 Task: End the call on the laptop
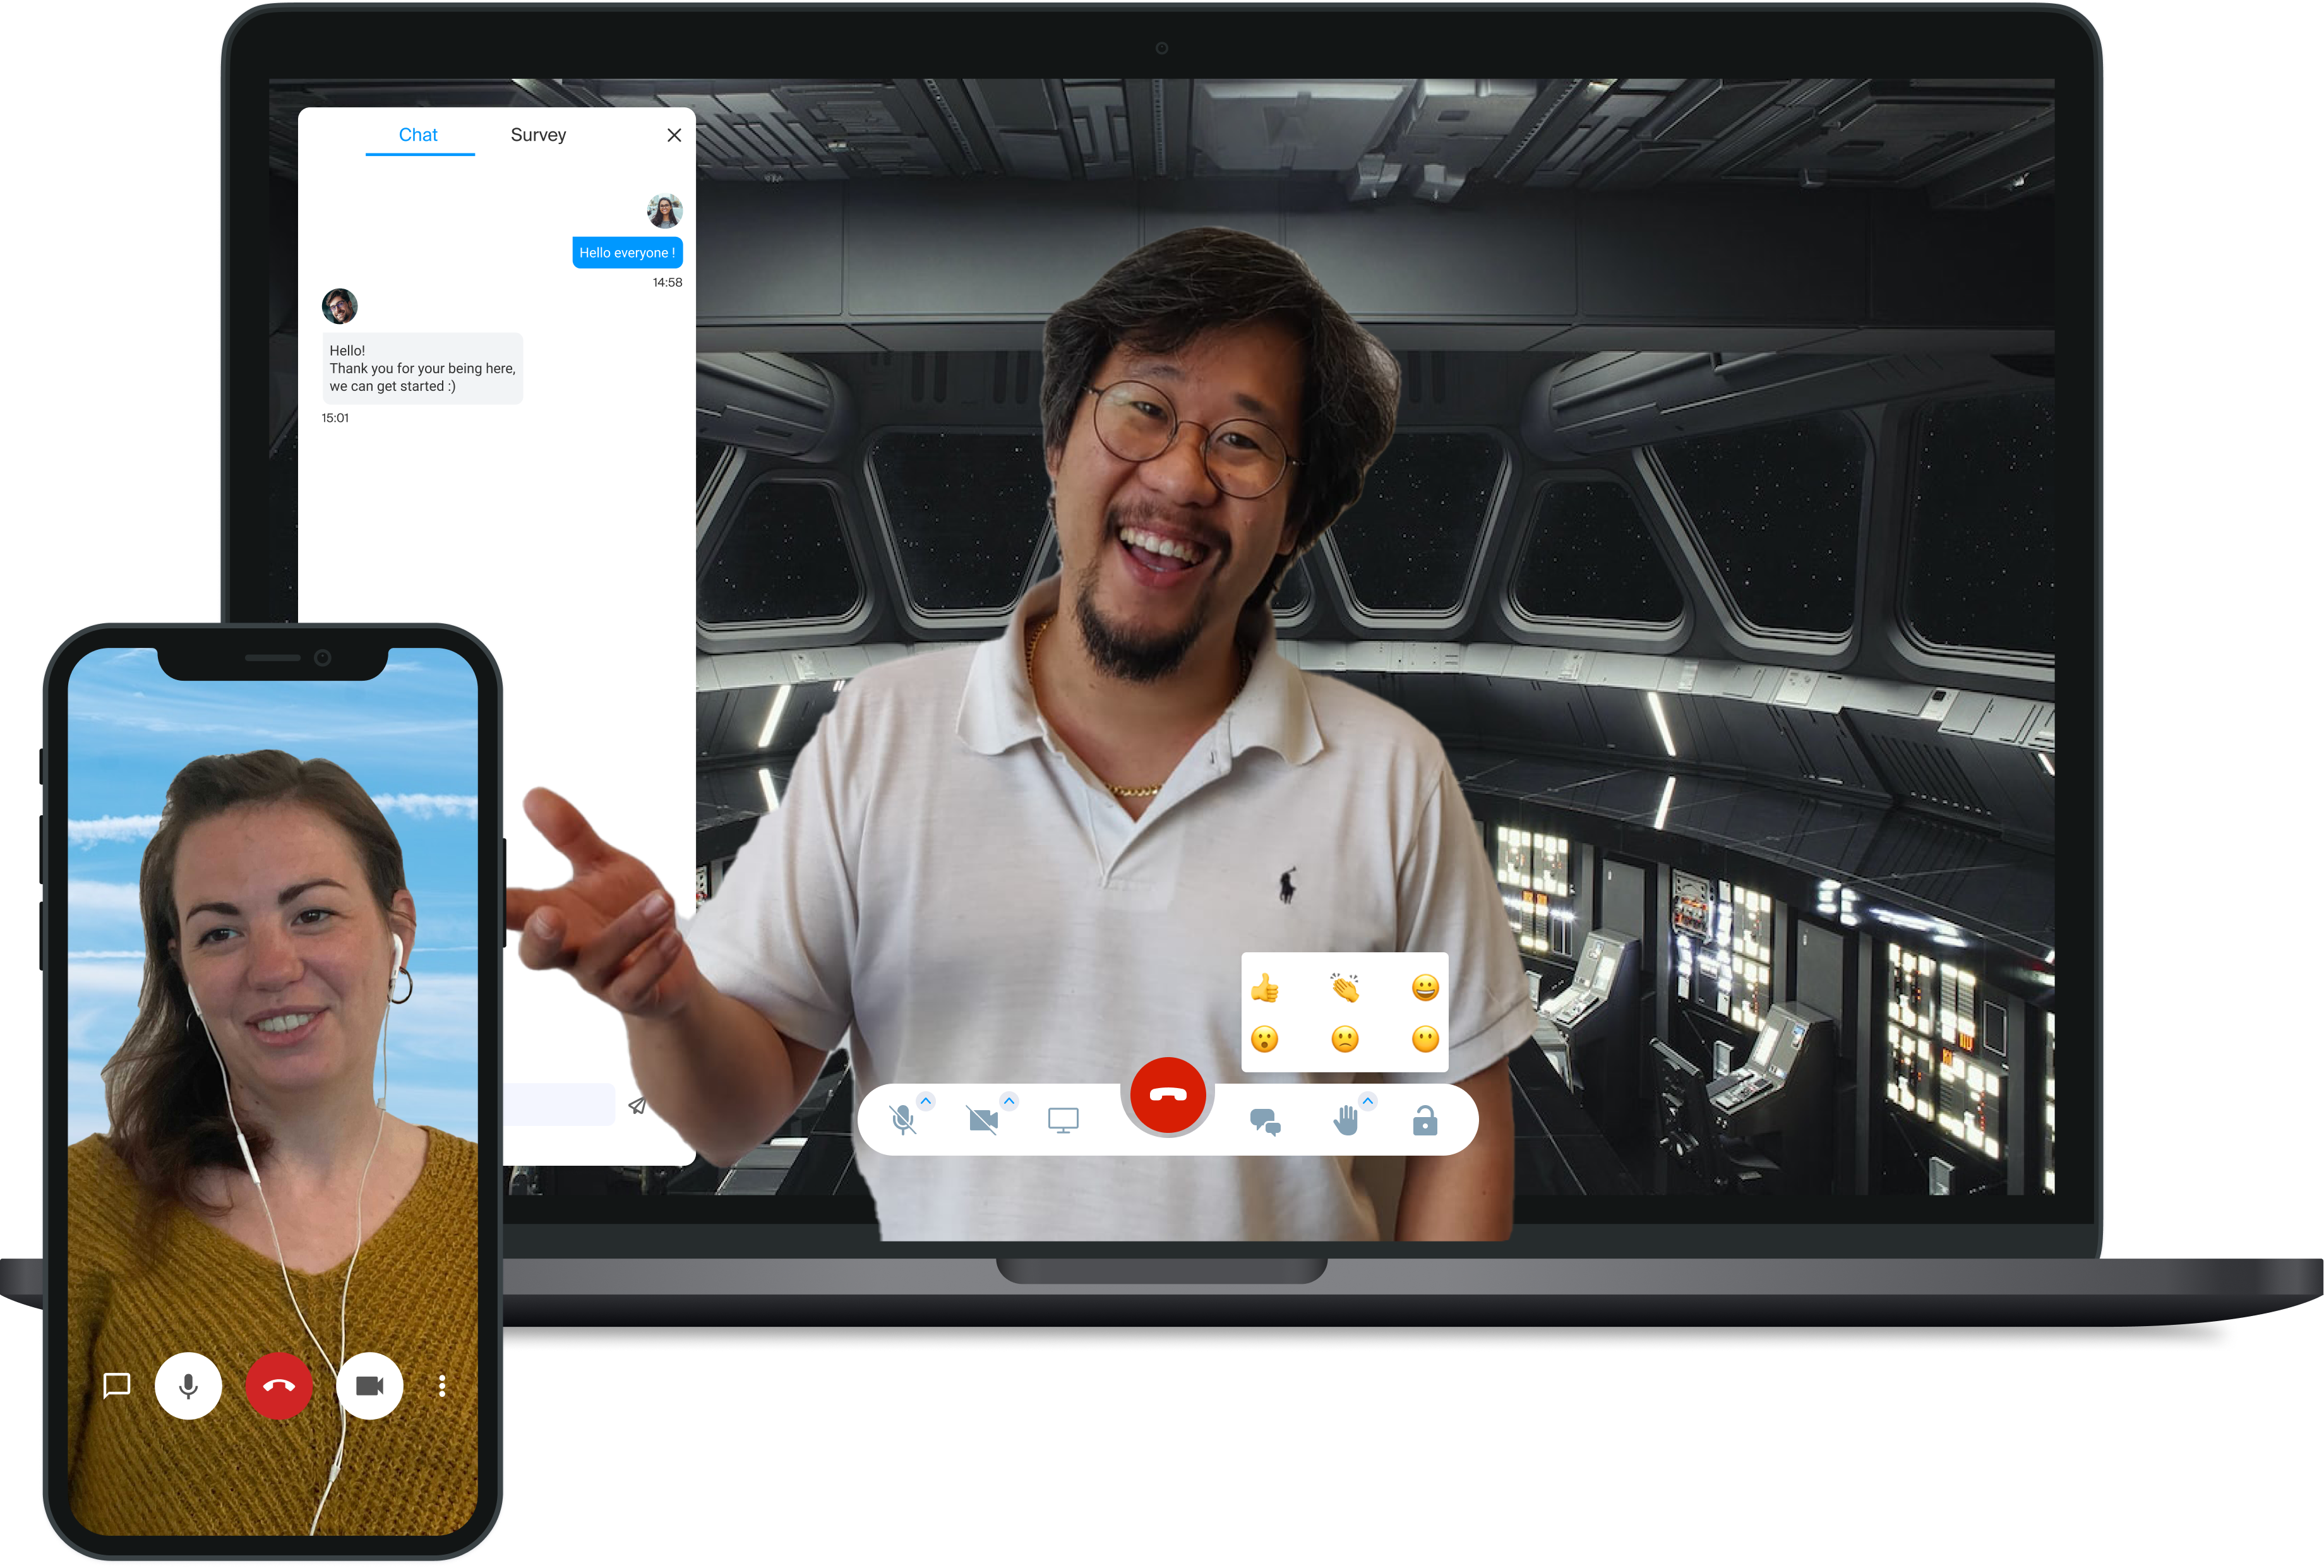click(x=1168, y=1094)
